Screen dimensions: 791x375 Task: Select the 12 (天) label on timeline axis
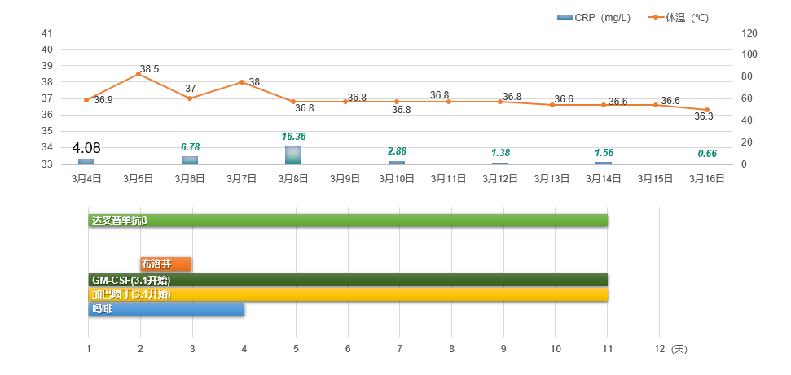[670, 348]
